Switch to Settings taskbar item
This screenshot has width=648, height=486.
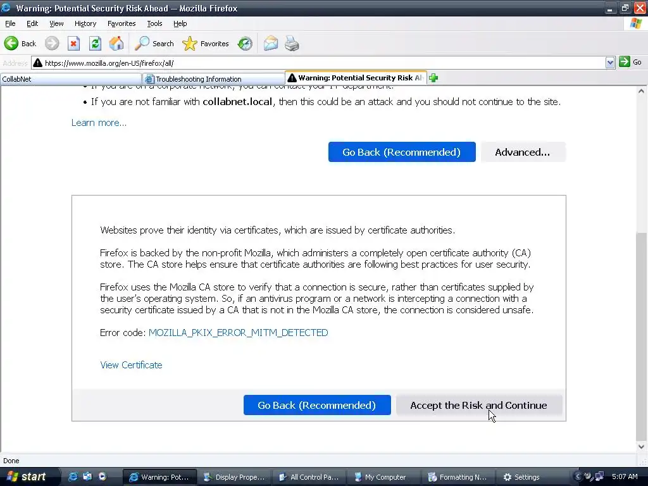(x=532, y=477)
